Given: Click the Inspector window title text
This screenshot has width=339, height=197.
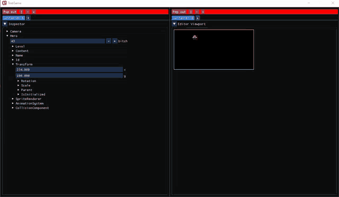Looking at the screenshot, I should [x=16, y=24].
